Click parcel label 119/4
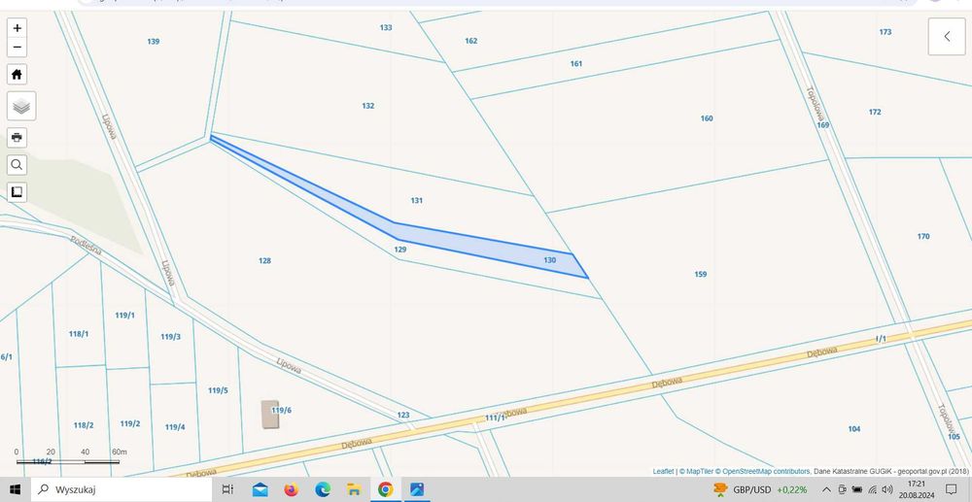 tap(175, 427)
